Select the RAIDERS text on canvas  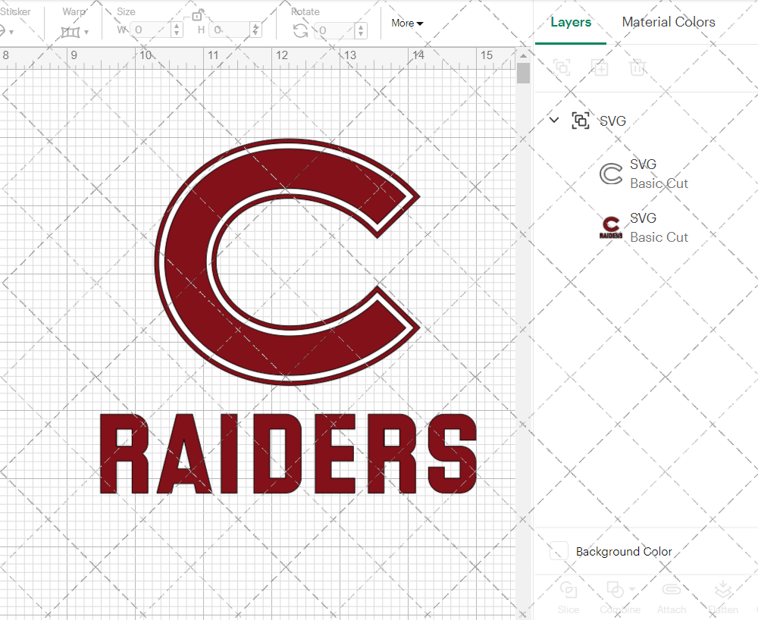(288, 454)
